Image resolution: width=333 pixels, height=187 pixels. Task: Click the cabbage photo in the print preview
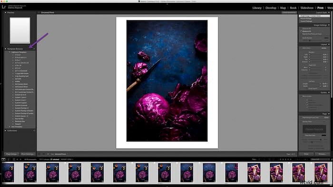click(x=167, y=81)
